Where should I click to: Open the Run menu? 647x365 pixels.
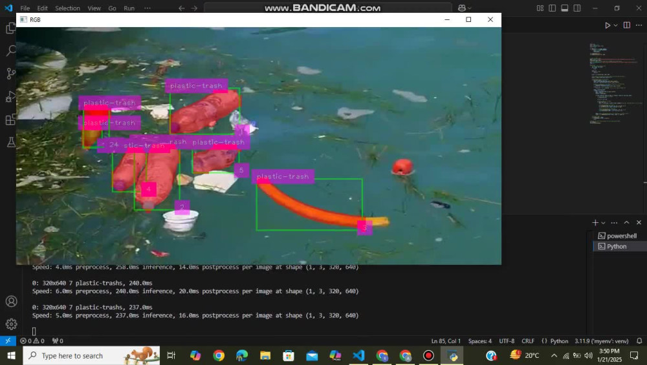tap(129, 8)
